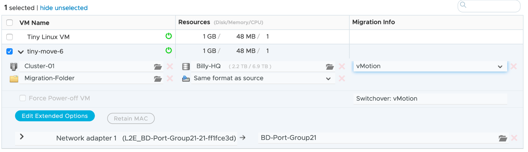Open datastore browser beside Billy-HQ

coord(329,67)
